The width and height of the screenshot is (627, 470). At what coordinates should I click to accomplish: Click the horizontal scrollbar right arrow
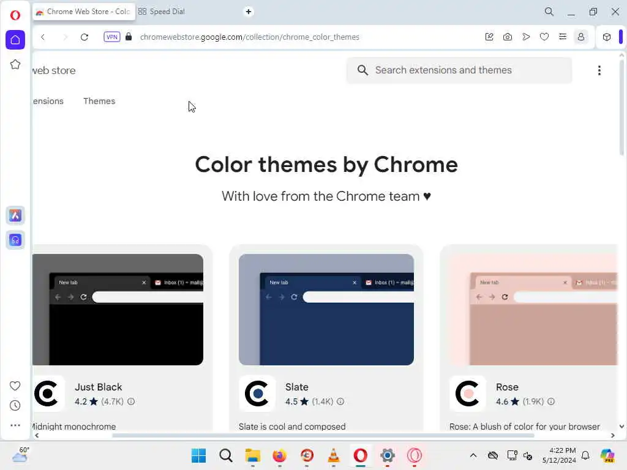[x=612, y=435]
